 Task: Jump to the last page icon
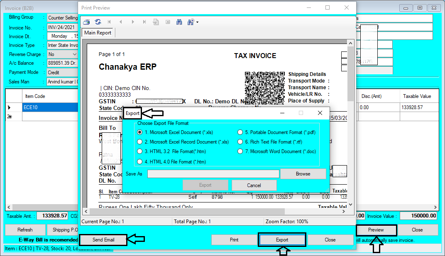click(x=144, y=22)
